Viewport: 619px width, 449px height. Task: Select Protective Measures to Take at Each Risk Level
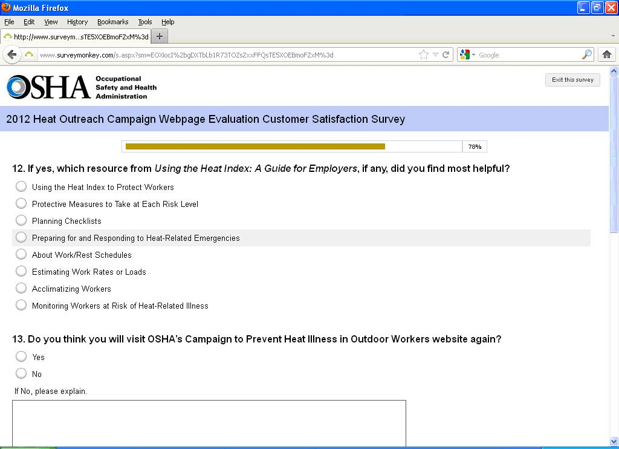click(x=21, y=203)
